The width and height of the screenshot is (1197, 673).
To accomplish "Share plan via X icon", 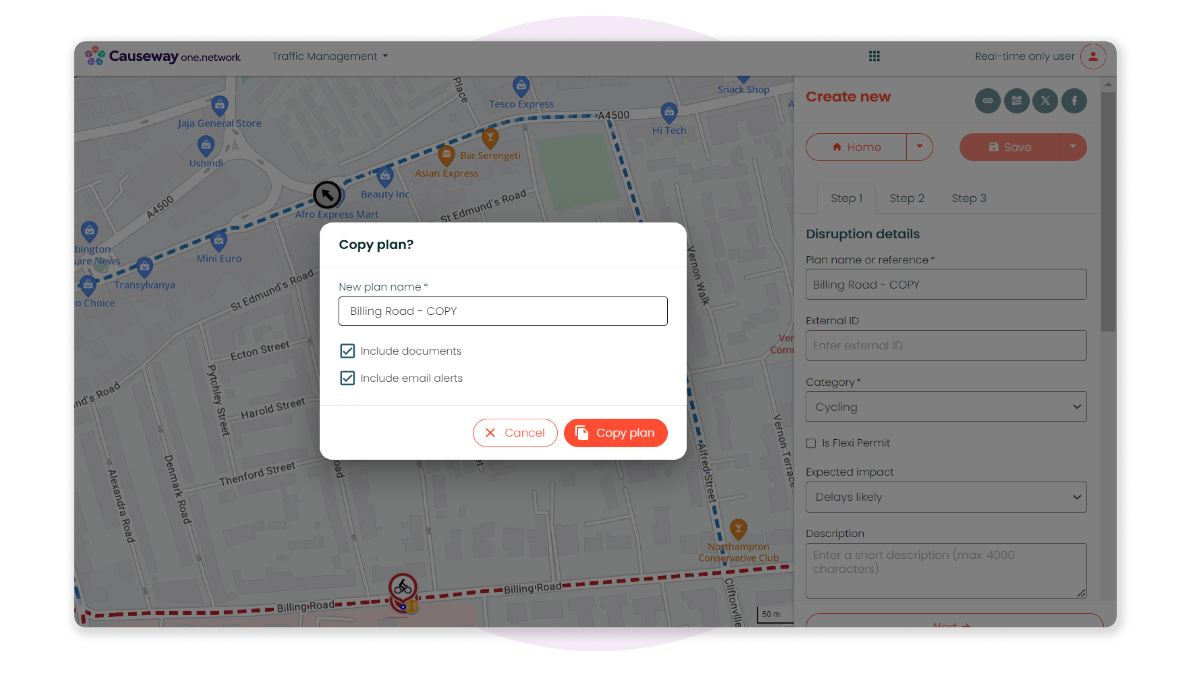I will [x=1045, y=101].
